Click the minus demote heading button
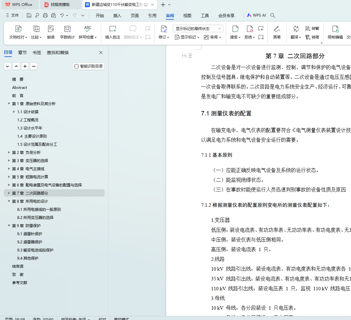Viewport: 351px width, 320px height. point(34,66)
